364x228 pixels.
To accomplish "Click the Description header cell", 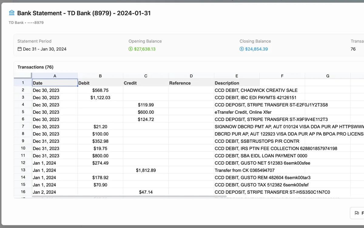I will pos(237,83).
